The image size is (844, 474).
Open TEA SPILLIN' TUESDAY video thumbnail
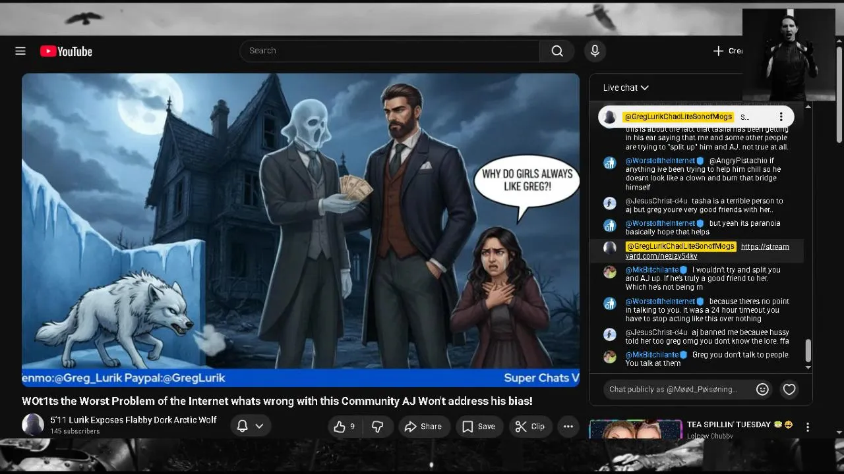click(x=636, y=429)
